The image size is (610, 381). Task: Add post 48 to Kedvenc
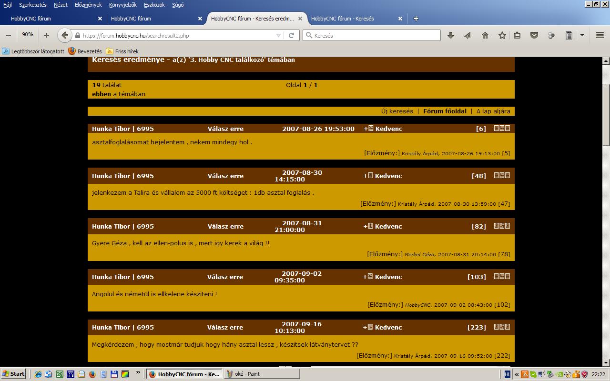[383, 176]
